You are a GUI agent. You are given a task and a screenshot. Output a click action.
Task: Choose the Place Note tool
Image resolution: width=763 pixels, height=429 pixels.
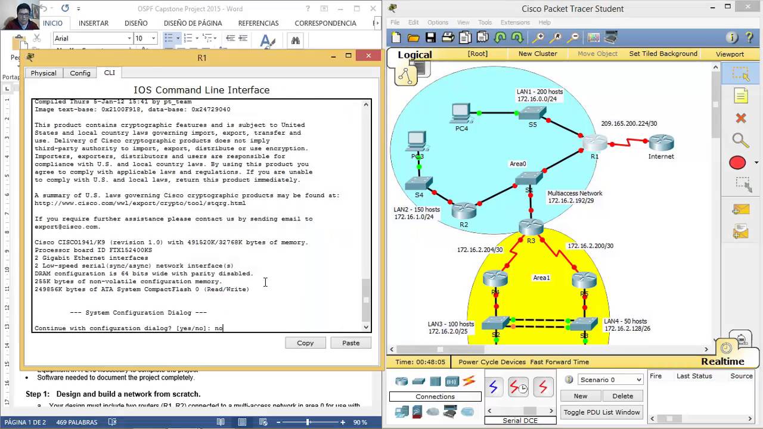tap(741, 96)
